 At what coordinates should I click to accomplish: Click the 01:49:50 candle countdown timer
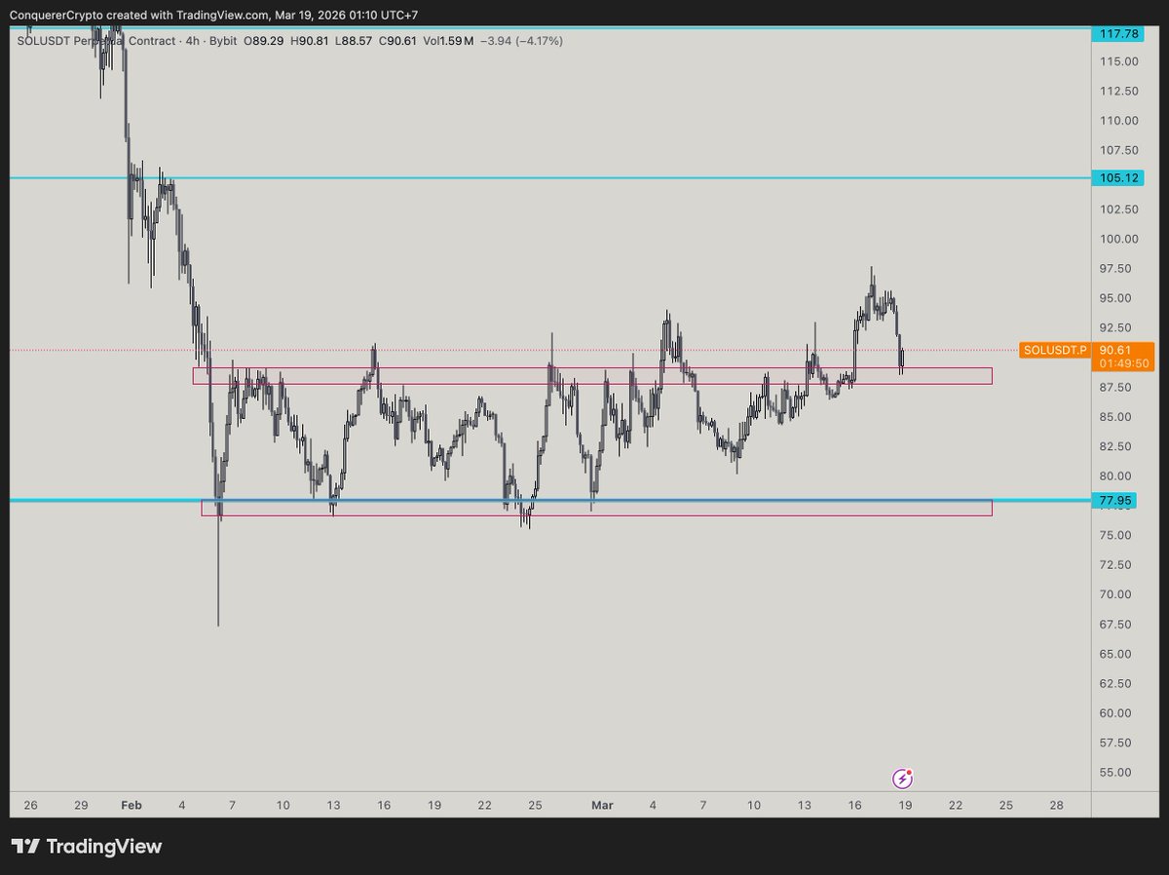[x=1124, y=362]
